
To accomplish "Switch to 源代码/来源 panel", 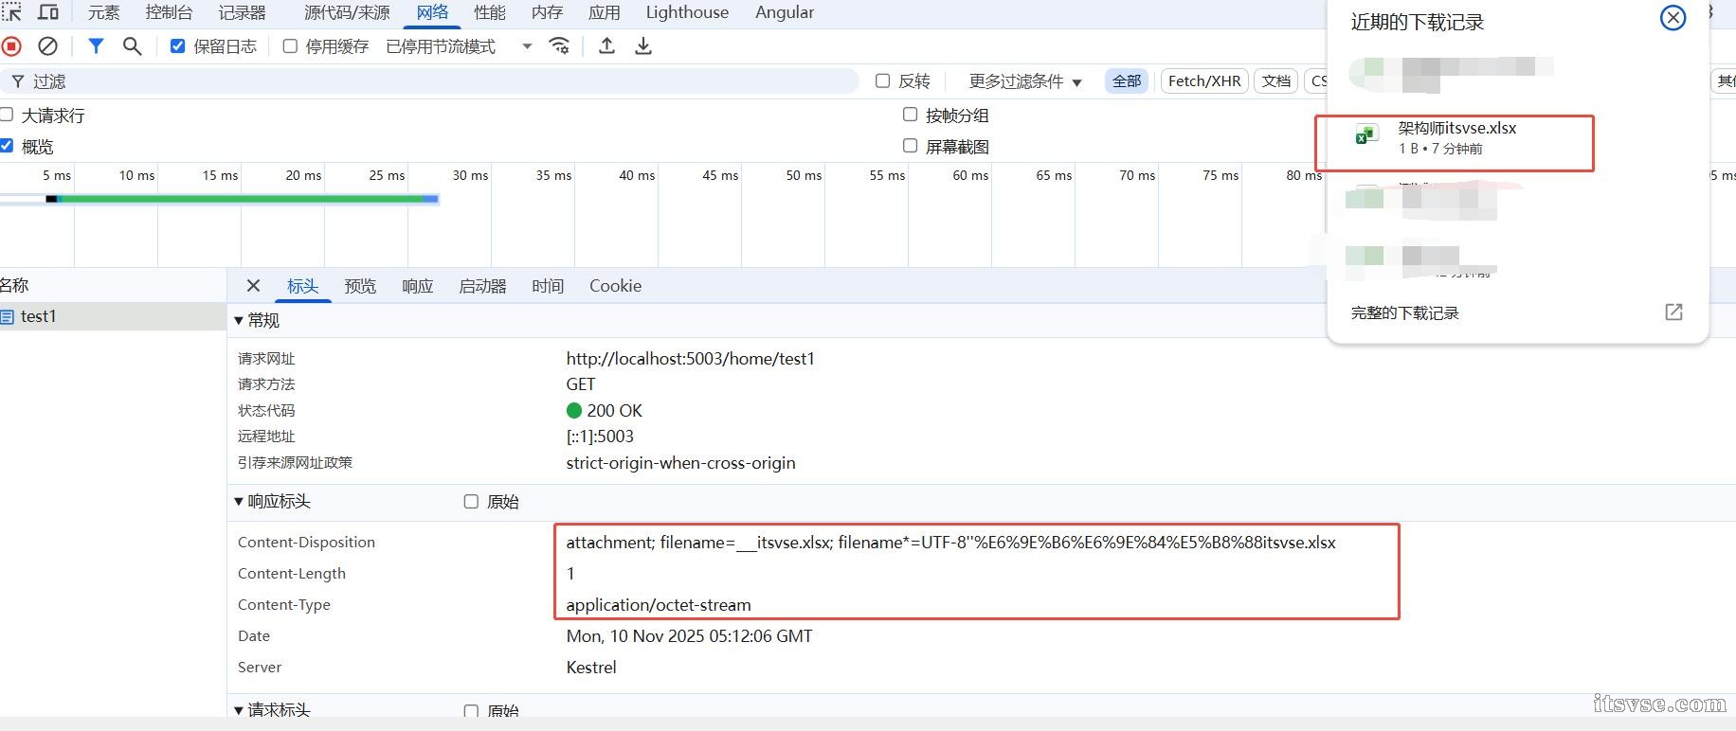I will click(347, 12).
